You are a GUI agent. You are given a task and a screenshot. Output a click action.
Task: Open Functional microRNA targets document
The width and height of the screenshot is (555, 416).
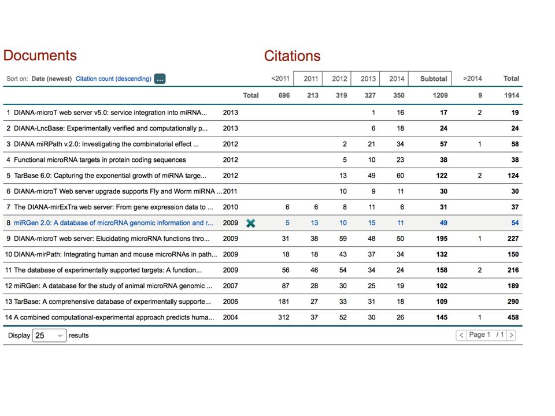[x=100, y=160]
